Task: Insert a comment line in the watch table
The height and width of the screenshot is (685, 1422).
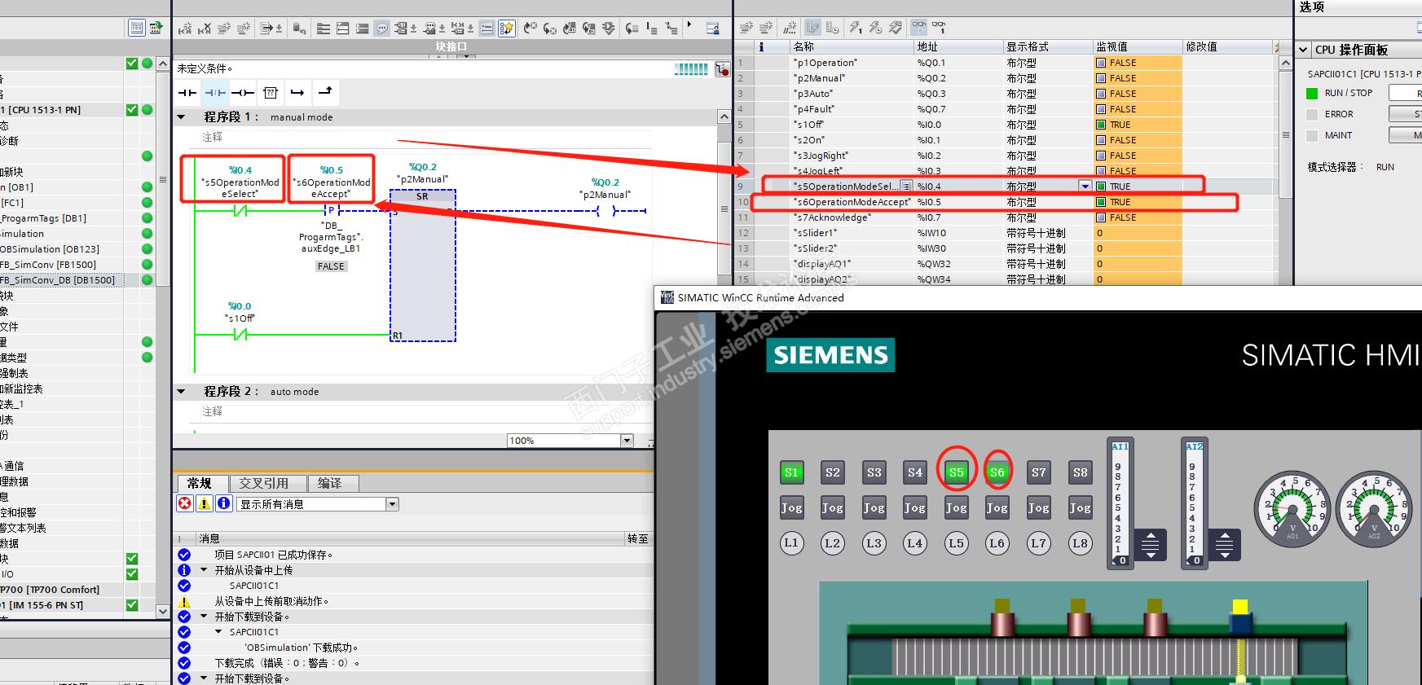Action: pyautogui.click(x=790, y=28)
